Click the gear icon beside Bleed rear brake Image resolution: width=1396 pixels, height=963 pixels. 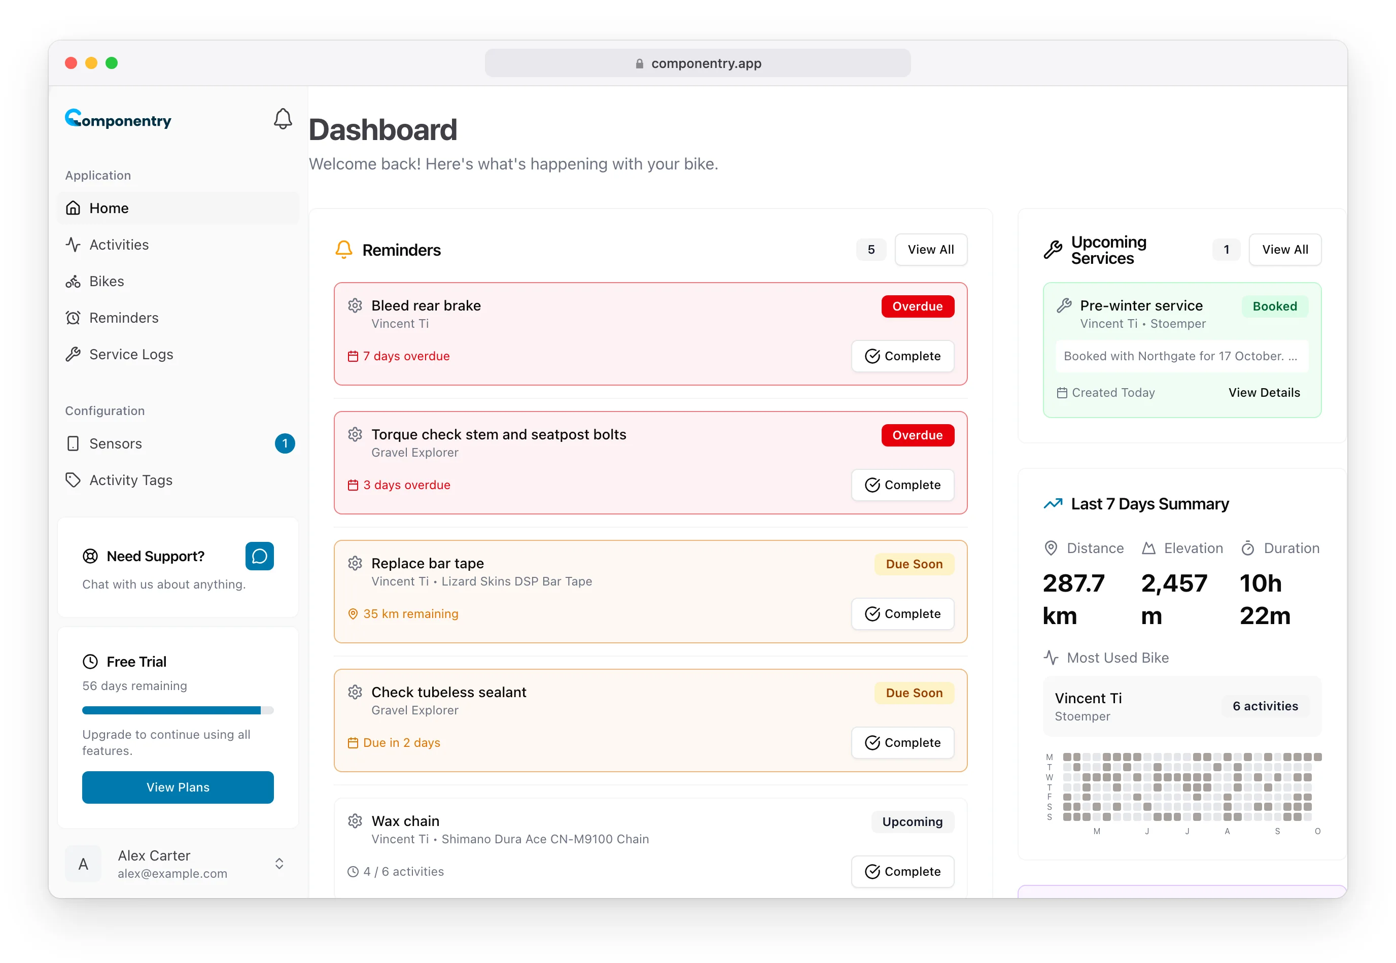point(355,305)
